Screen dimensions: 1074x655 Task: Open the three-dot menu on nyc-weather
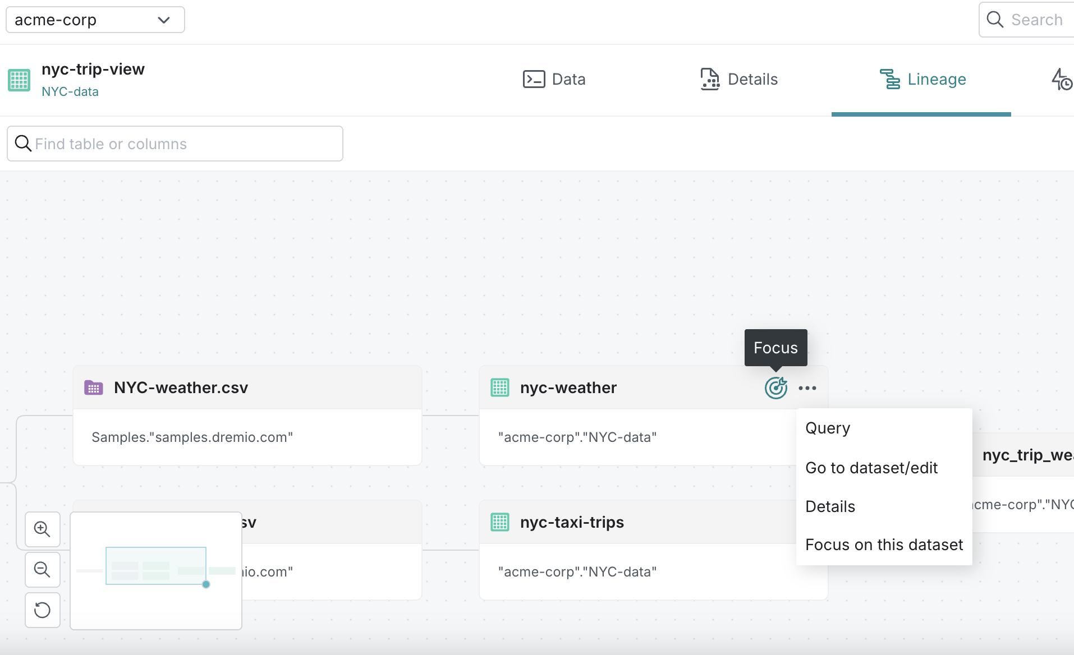point(807,387)
